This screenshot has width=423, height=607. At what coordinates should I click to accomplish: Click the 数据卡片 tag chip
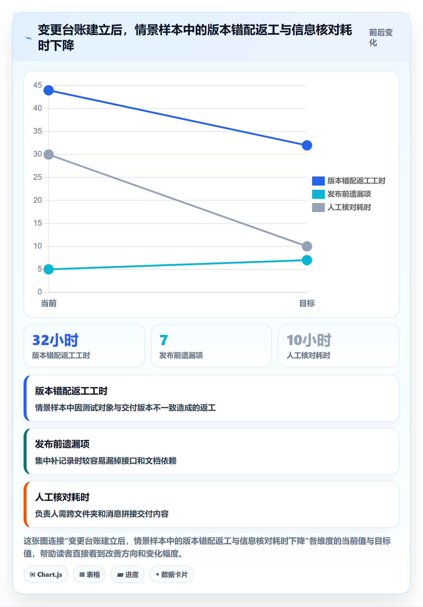click(172, 574)
